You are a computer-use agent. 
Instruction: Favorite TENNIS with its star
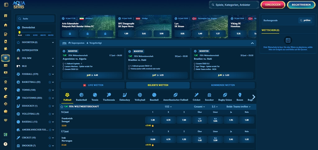coord(50,90)
